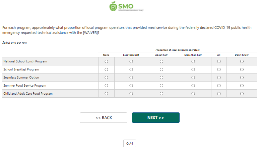Select All for School Breakfast Program
The image size is (261, 150).
pyautogui.click(x=219, y=69)
